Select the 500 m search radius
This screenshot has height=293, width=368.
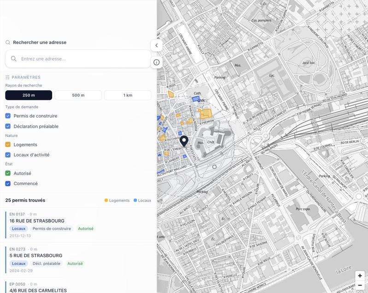tap(78, 95)
